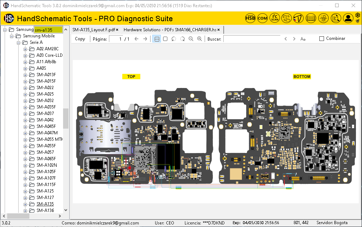The image size is (362, 227).
Task: Go to previous page arrow
Action: [137, 39]
